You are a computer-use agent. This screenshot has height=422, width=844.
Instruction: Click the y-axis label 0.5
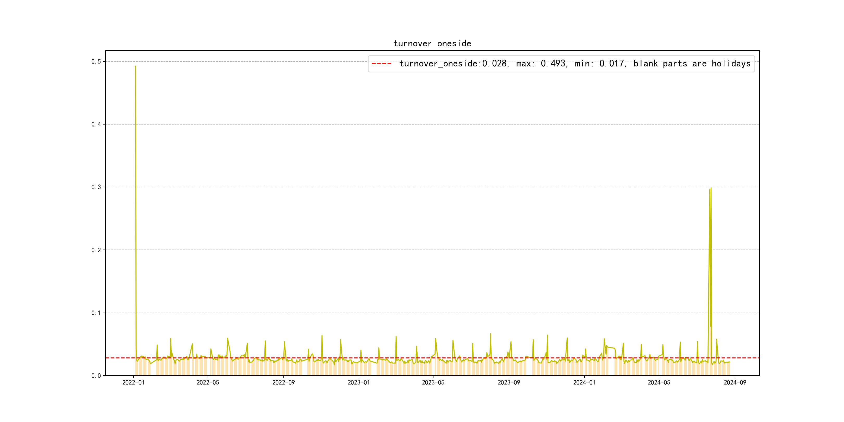(96, 61)
